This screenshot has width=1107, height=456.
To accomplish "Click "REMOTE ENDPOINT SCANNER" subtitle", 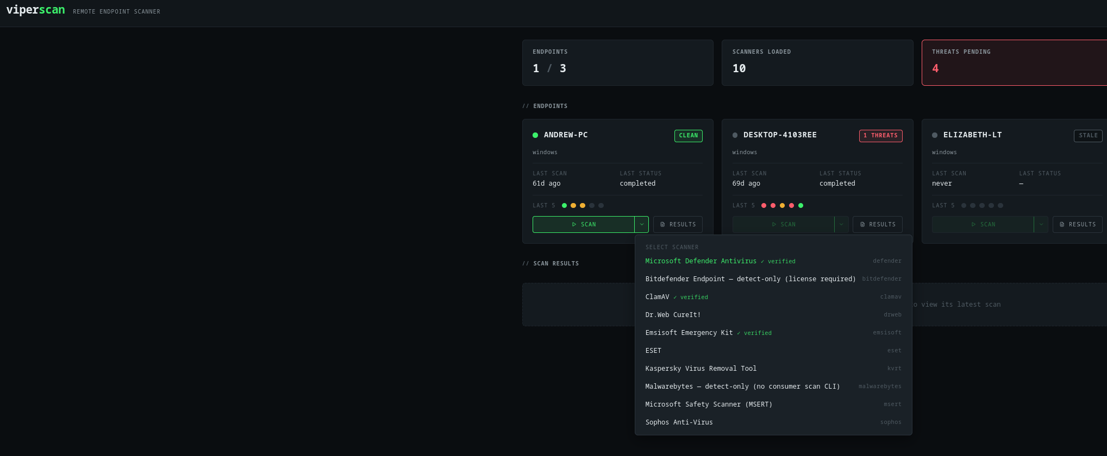I will coord(116,11).
